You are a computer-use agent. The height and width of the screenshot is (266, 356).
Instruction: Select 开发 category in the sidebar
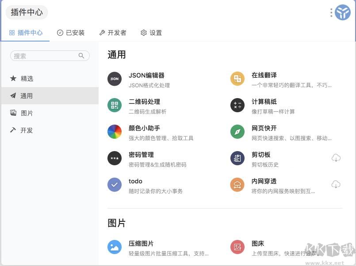tap(27, 130)
